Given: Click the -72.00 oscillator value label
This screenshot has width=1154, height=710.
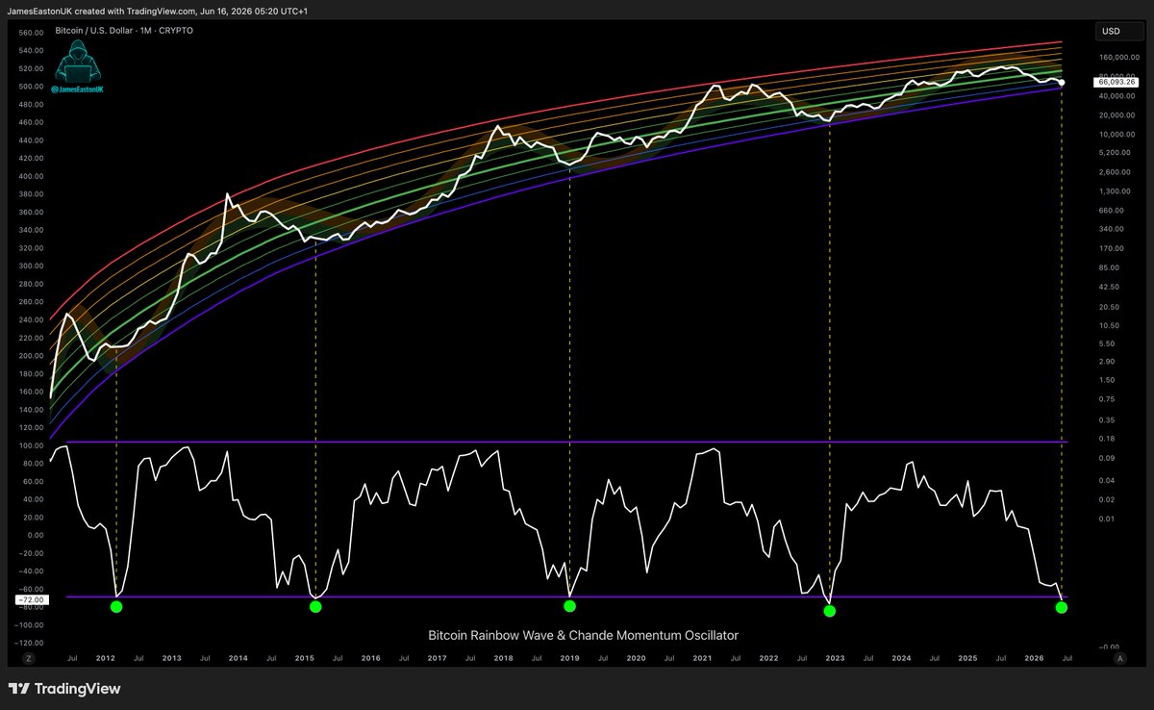Looking at the screenshot, I should pos(30,598).
